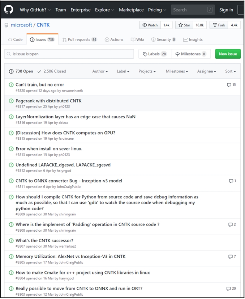Click comment icon showing 20 replies

coord(228,289)
